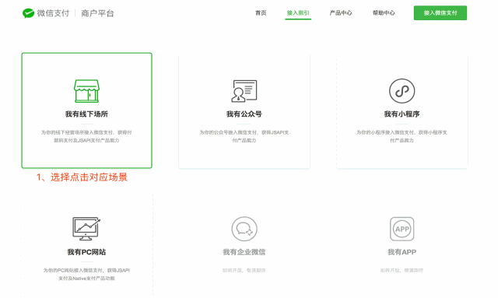Click the coming-soon text under 我有APP

[x=402, y=270]
